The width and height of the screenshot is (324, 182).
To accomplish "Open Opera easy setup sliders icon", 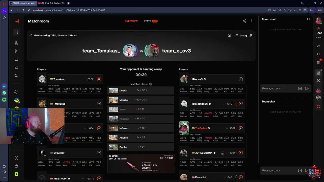I will click(300, 10).
